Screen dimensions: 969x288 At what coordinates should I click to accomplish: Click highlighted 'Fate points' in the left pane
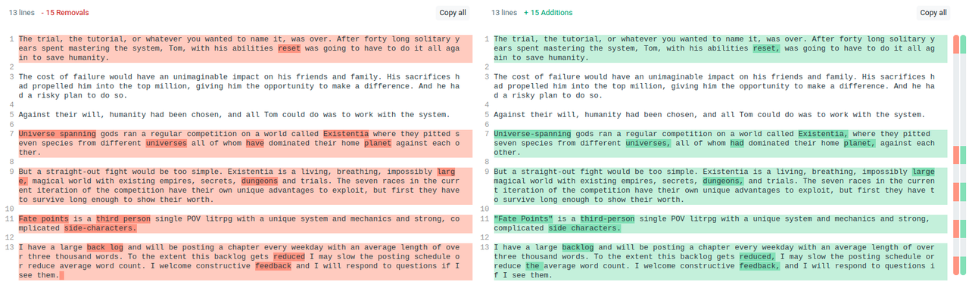[x=45, y=219]
